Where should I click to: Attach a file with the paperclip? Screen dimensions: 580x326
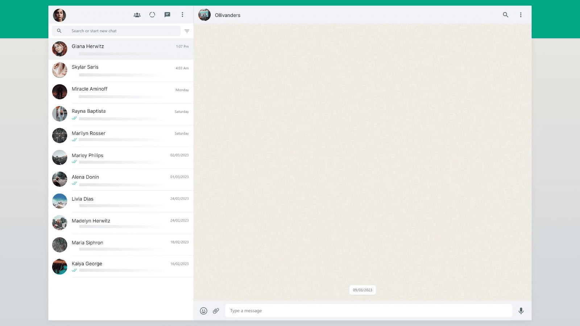pos(216,310)
